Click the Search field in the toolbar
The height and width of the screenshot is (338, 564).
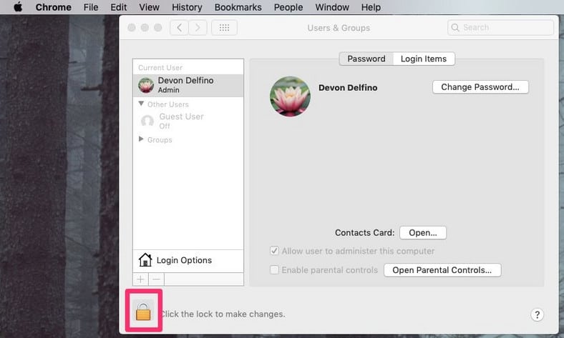500,28
